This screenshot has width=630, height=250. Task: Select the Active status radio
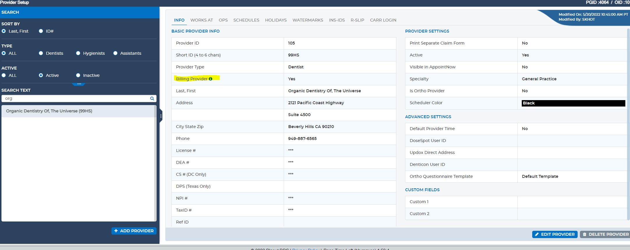[41, 75]
